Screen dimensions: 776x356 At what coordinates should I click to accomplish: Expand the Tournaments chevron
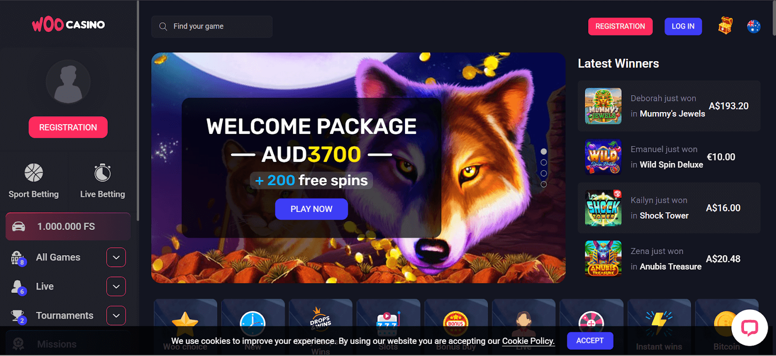click(116, 316)
